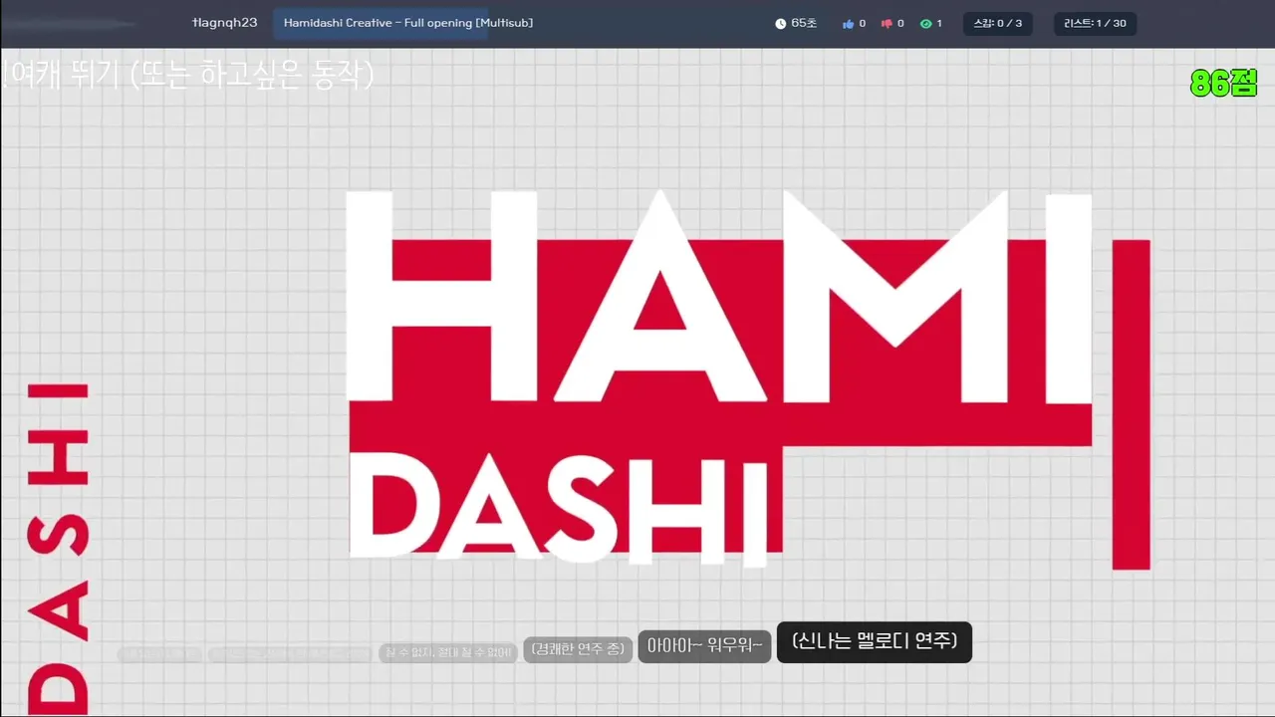Click the username tlagnqh23
The height and width of the screenshot is (717, 1275).
(225, 23)
